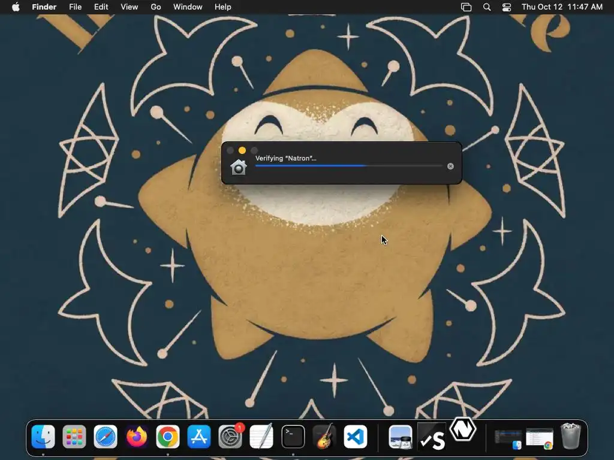Restore minimized Finder window thumbnail

[x=508, y=439]
